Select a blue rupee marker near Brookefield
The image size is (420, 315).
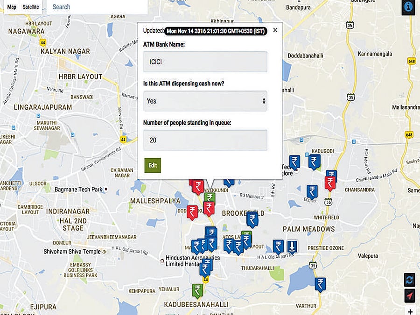point(252,219)
